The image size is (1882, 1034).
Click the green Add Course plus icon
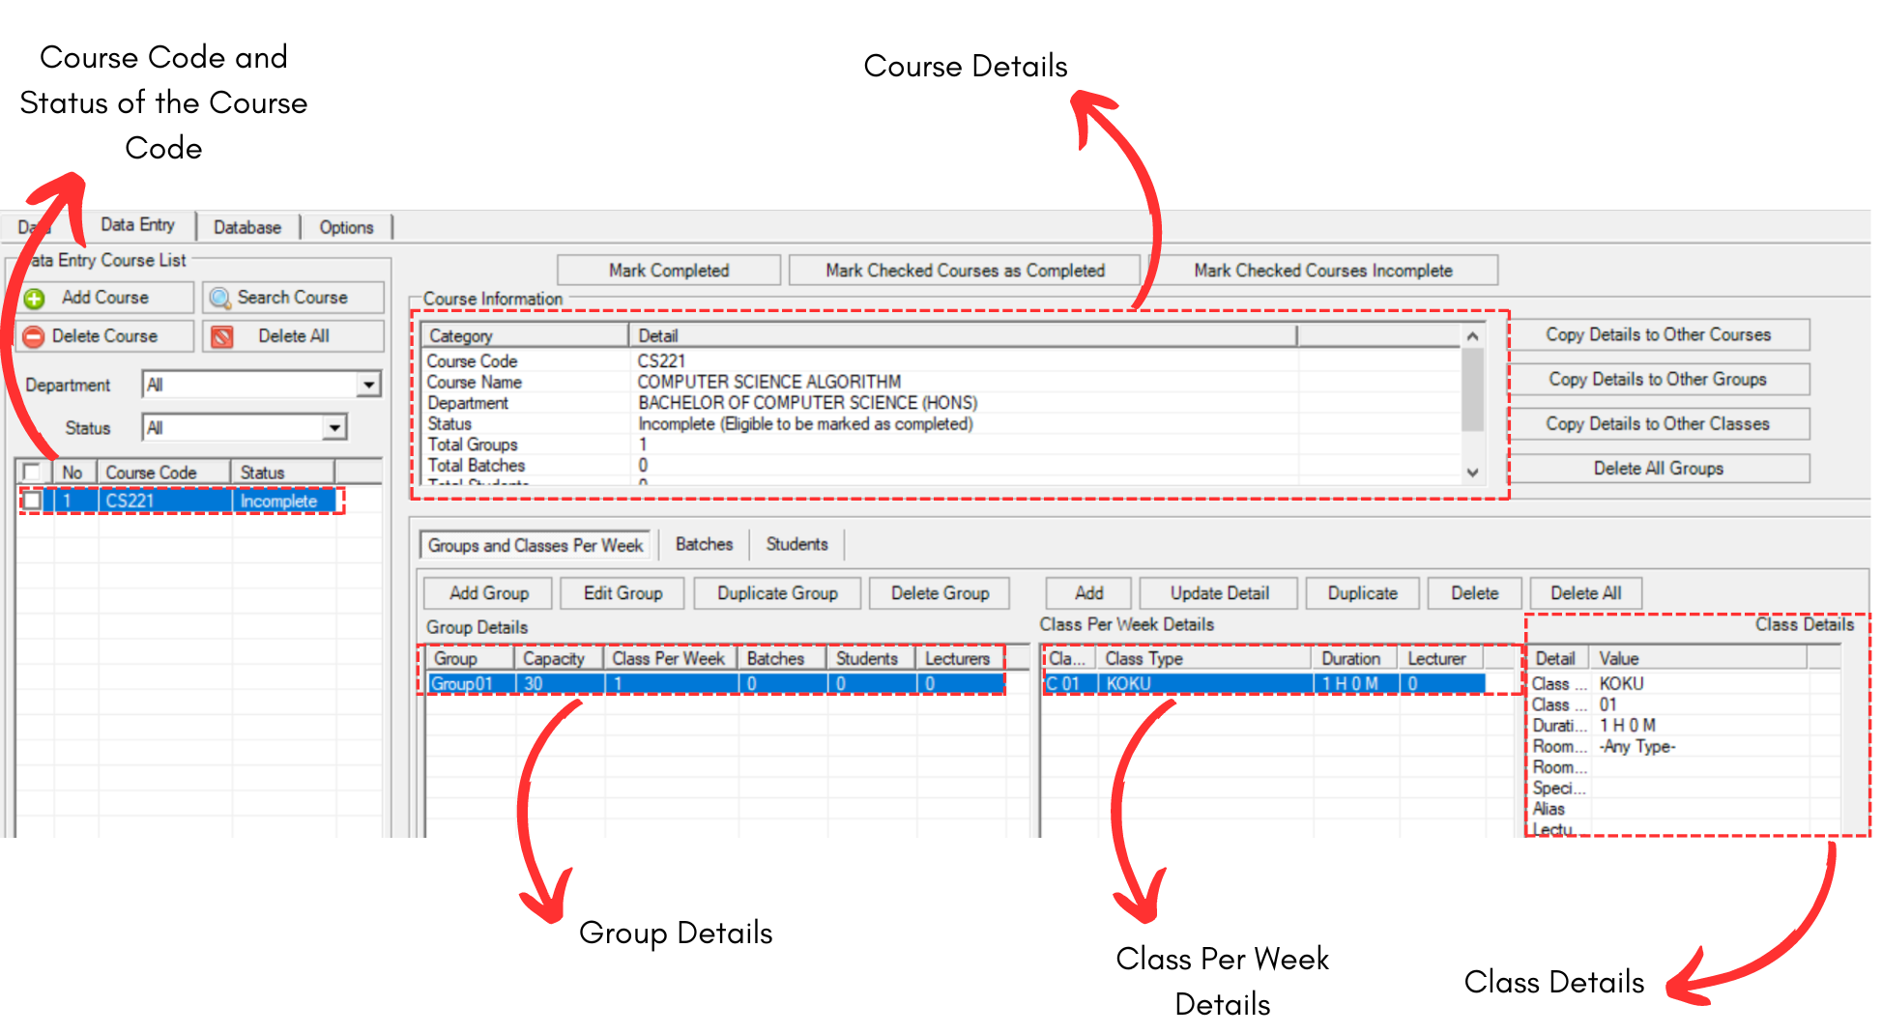click(35, 299)
